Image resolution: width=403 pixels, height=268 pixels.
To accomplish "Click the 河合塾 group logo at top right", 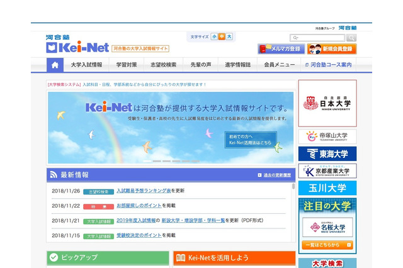I will (347, 28).
